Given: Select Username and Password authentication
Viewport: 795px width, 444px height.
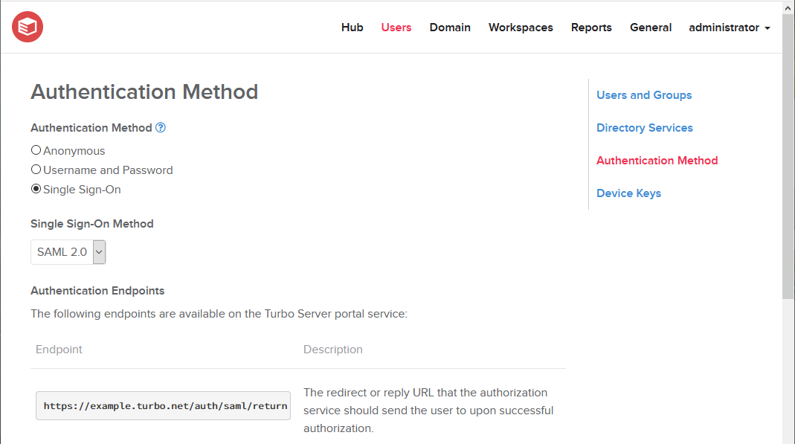Looking at the screenshot, I should click(35, 169).
